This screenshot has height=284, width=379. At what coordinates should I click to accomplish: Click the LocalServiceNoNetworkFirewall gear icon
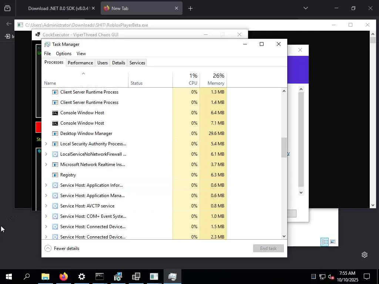(55, 154)
